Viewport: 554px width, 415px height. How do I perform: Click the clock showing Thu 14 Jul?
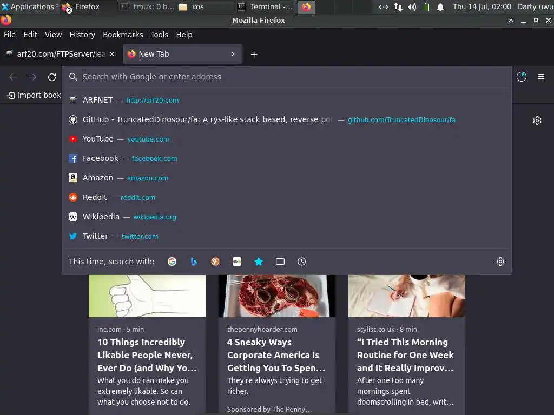point(482,6)
